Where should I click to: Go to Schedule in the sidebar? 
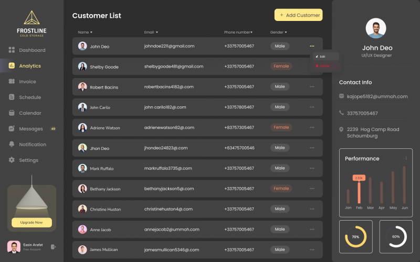coord(30,97)
